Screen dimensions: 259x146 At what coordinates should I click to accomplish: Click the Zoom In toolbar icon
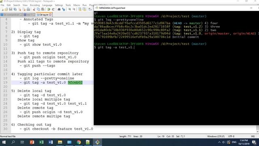(69, 9)
